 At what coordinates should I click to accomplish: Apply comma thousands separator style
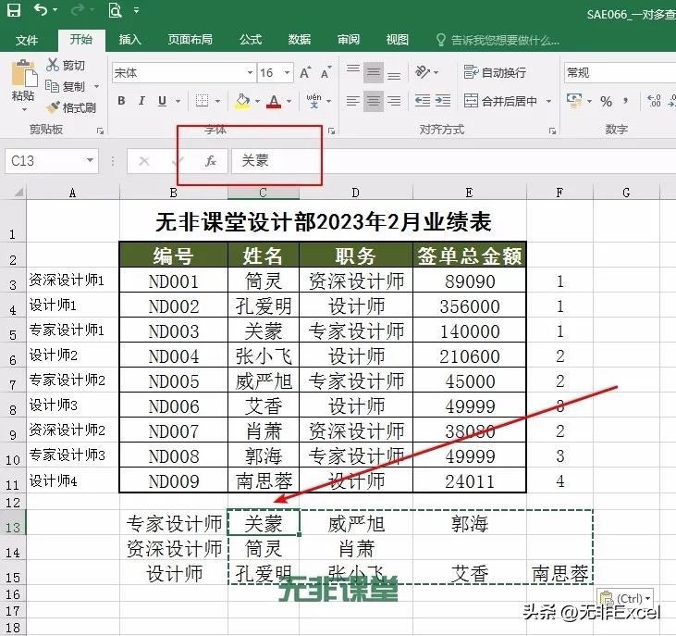[625, 102]
